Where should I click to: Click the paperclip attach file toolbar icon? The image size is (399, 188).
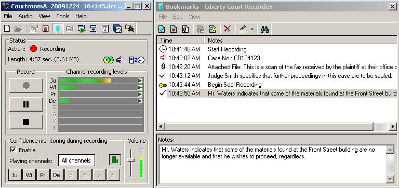click(x=185, y=29)
